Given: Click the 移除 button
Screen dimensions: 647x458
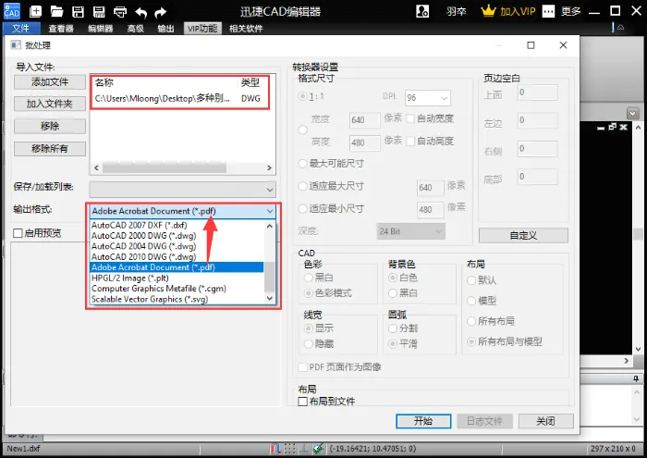Looking at the screenshot, I should point(50,126).
